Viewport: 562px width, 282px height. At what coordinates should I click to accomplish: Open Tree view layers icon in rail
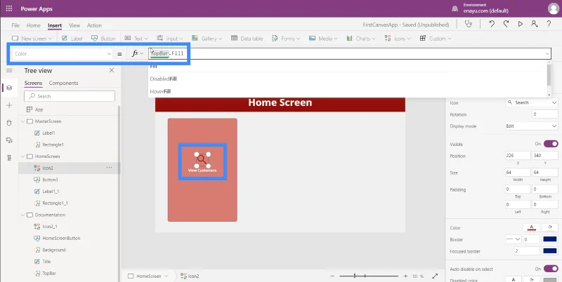9,88
